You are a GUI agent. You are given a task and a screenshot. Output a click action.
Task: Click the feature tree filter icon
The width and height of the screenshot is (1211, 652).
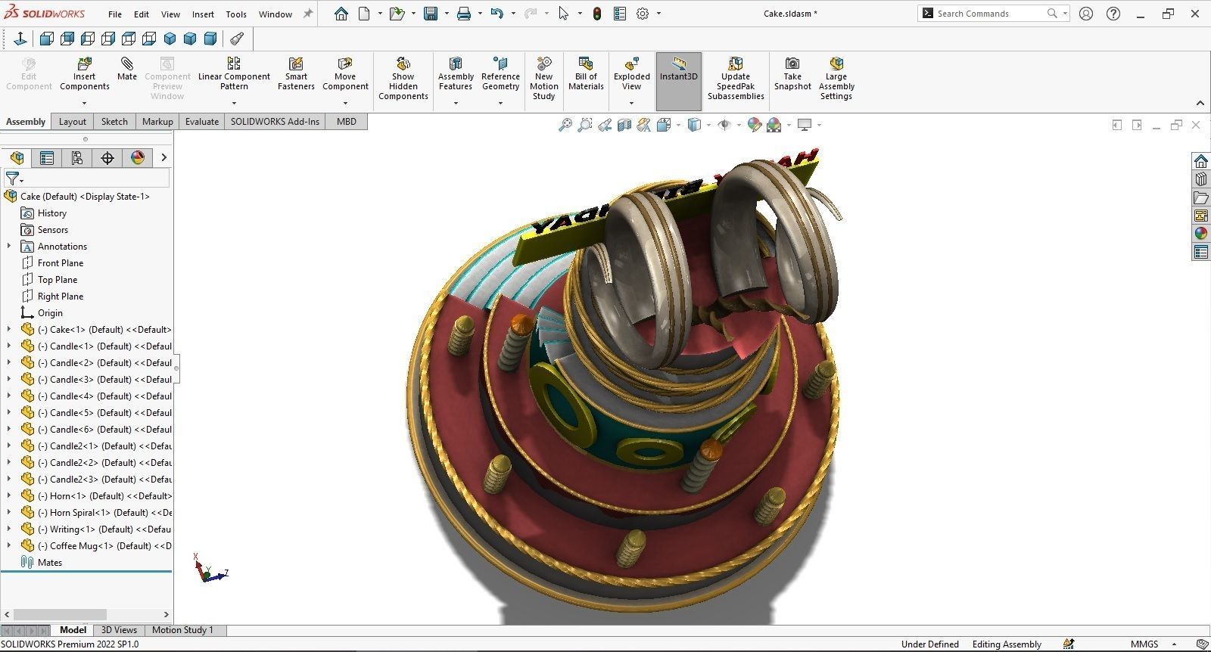click(x=13, y=179)
